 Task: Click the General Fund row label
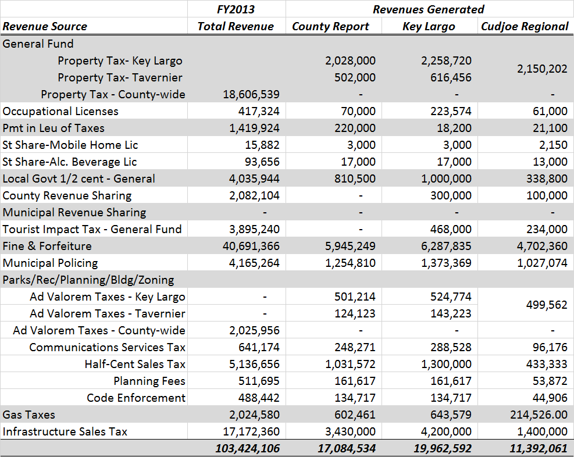pos(38,44)
